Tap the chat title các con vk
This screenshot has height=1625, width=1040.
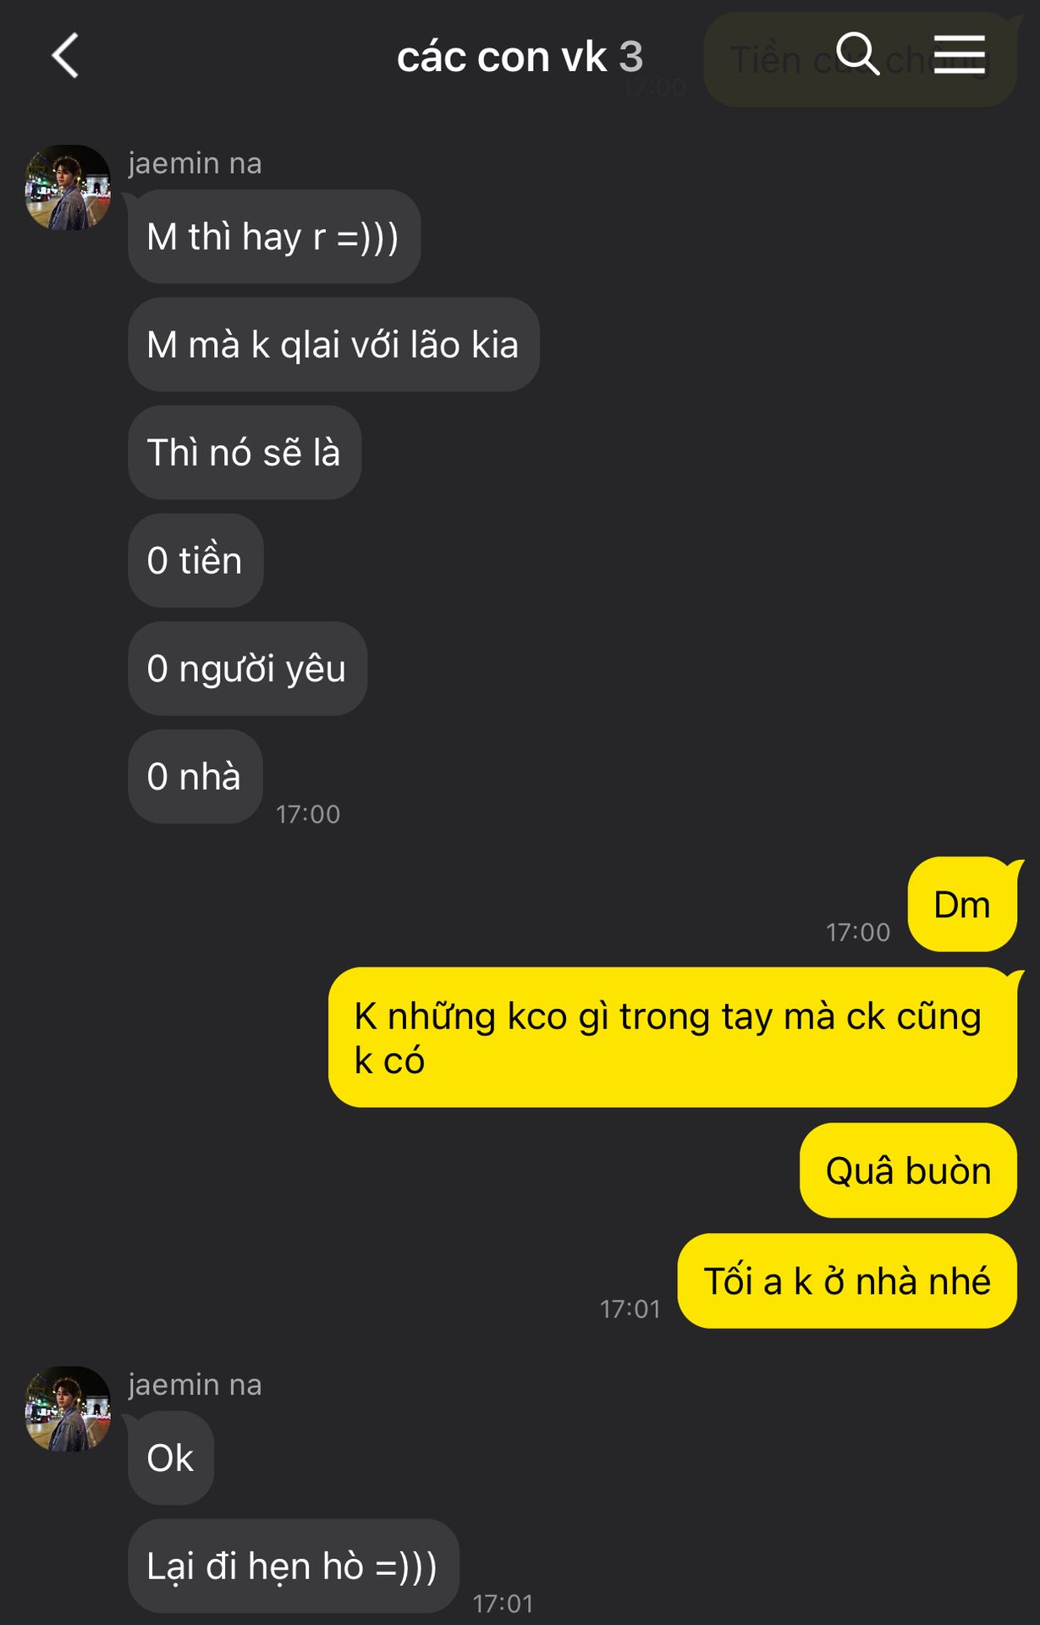pos(502,57)
